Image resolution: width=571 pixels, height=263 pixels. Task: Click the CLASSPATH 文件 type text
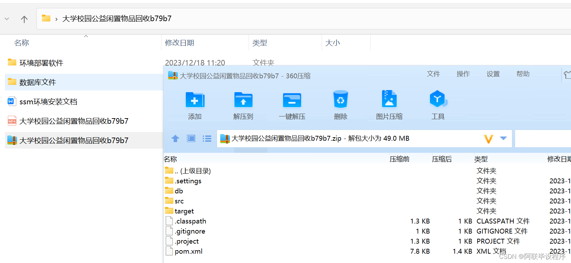click(503, 221)
